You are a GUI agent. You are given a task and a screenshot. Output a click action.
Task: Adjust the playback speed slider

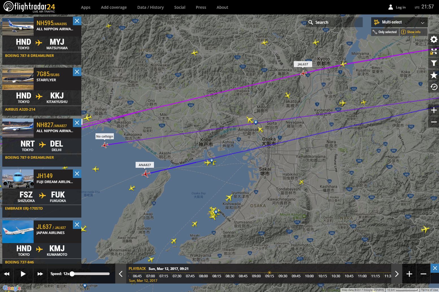(72, 274)
